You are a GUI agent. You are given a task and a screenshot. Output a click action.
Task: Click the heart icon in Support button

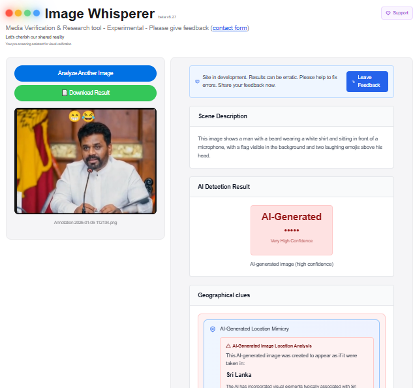coord(388,13)
